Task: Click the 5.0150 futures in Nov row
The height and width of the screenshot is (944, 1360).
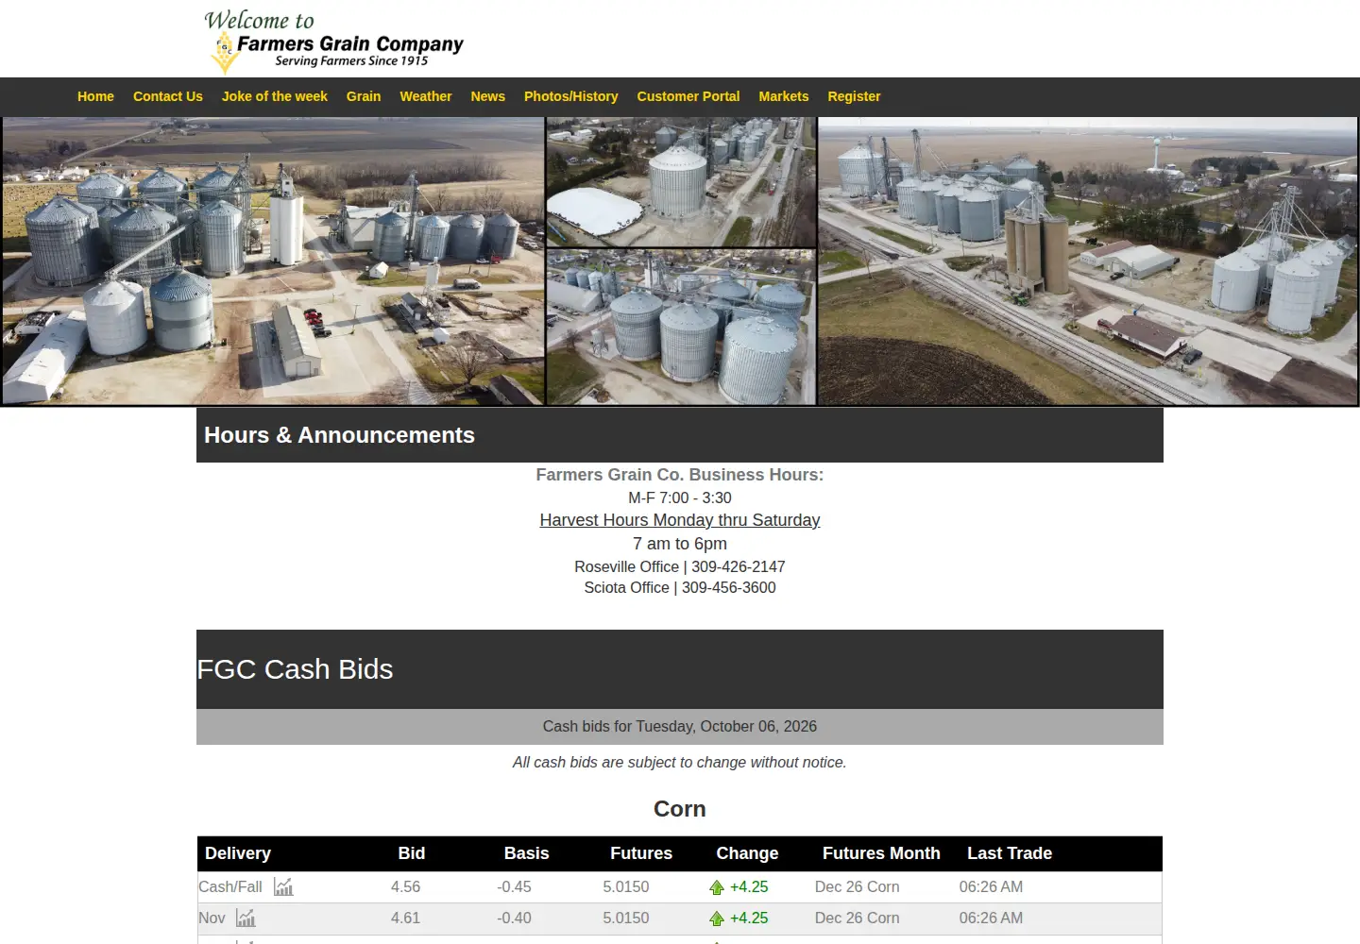Action: (626, 918)
